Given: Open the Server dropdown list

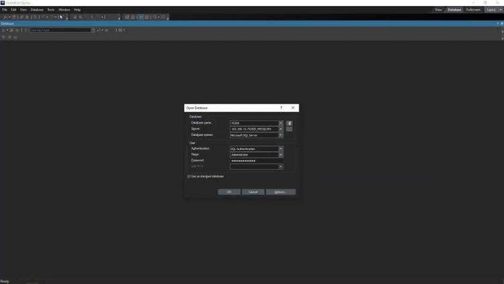Looking at the screenshot, I should [x=281, y=129].
